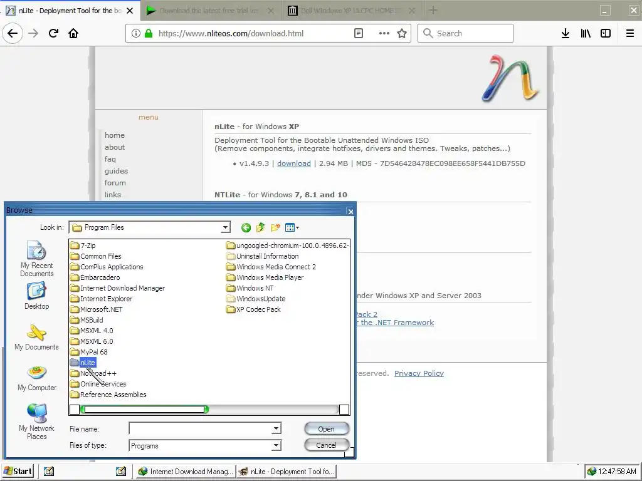Close the Browse dialog
This screenshot has width=642, height=481.
(350, 211)
